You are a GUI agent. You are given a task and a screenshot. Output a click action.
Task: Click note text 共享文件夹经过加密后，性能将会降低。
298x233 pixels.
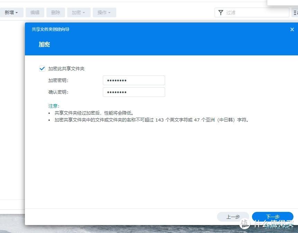click(94, 113)
